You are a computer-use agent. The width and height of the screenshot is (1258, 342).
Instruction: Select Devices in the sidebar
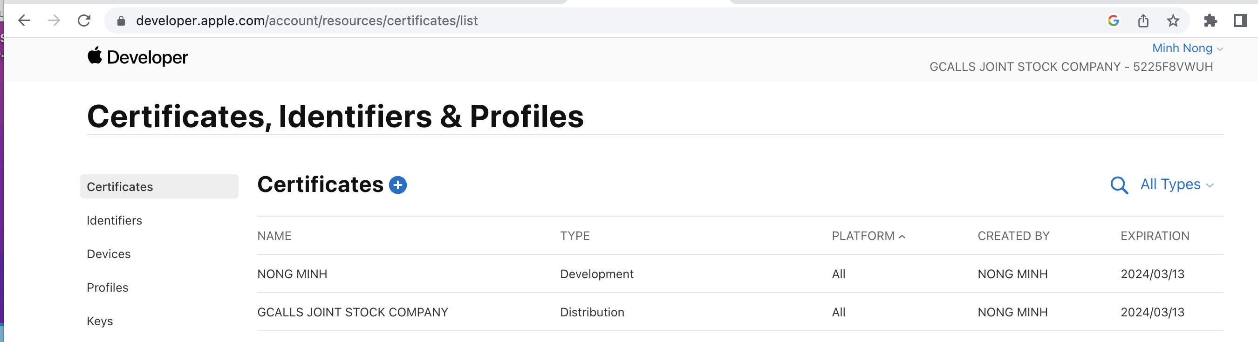(109, 254)
